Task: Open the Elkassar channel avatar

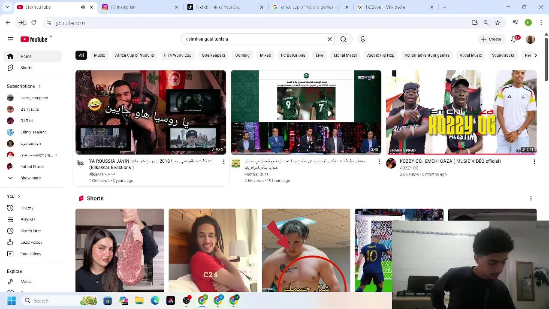Action: tap(80, 163)
